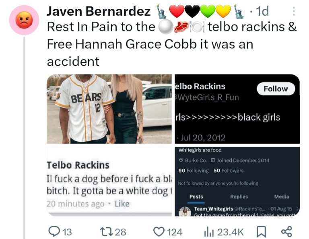The image size is (309, 239).
Task: Switch to the Replies tab
Action: [x=239, y=197]
